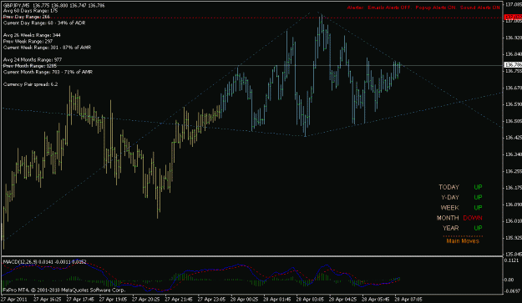This screenshot has height=303, width=522.
Task: Select the 'Avg 24 Months Range: 977' label
Action: click(x=33, y=60)
